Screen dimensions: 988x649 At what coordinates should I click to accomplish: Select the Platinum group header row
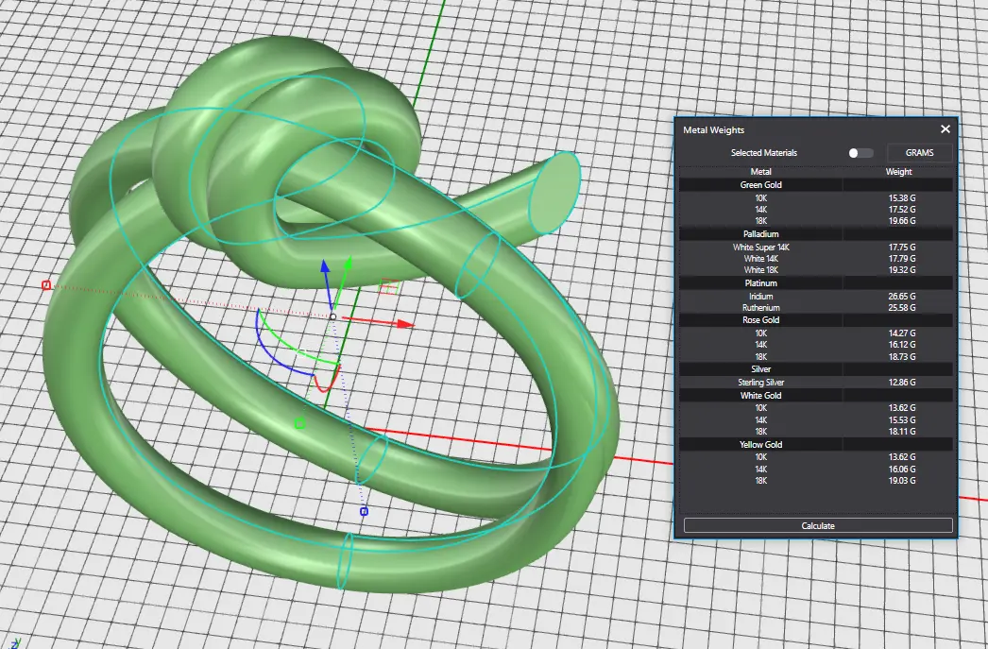coord(760,282)
